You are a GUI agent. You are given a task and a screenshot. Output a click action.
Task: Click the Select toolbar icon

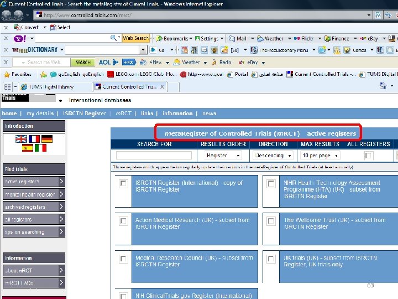tap(53, 27)
